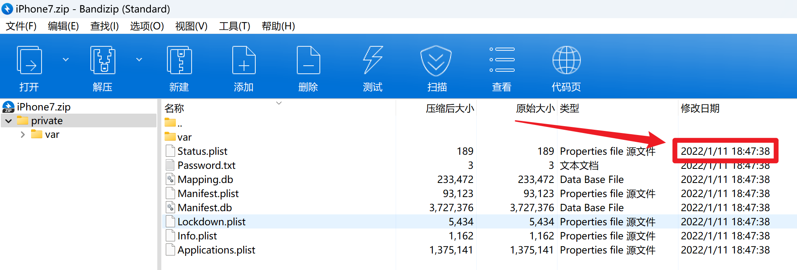Click Manifest.db's 3,727,376 compressed size cell
The height and width of the screenshot is (270, 797).
(x=451, y=208)
